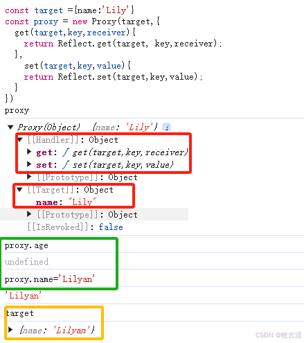Click the 'return Reflect.set(target,key,value);' line
Viewport: 304px width, 343px height.
(113, 77)
